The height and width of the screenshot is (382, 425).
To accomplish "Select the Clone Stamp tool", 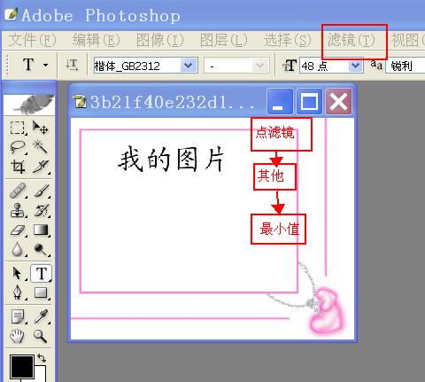I will (18, 210).
